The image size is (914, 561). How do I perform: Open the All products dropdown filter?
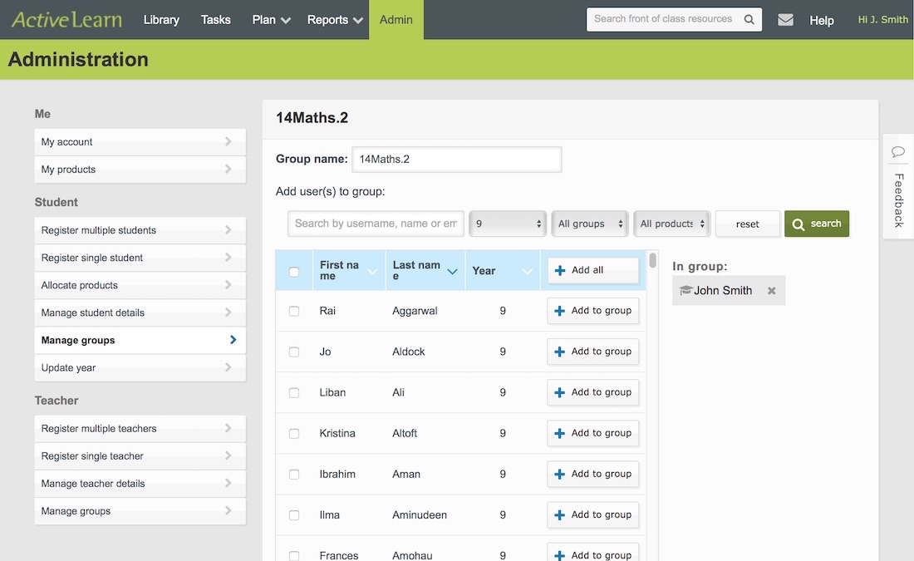point(671,224)
